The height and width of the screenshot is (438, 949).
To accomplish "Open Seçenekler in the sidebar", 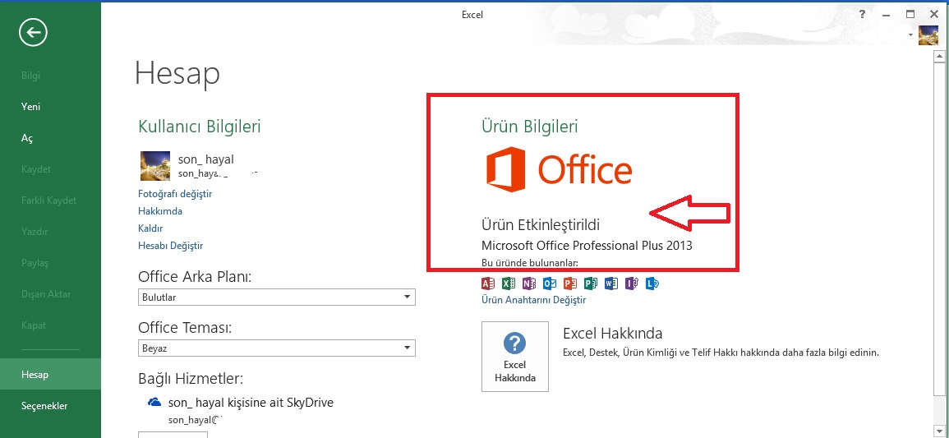I will coord(50,405).
